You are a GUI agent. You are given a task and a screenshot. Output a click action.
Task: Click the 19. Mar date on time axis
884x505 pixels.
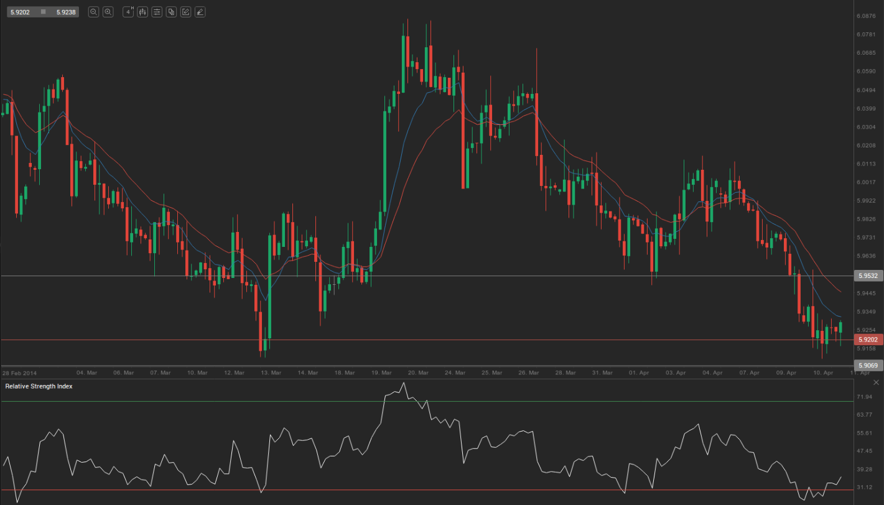point(382,373)
